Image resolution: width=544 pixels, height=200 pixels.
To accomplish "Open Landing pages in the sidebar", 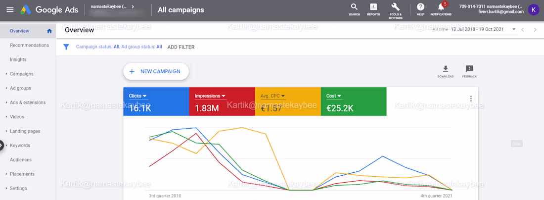I will (25, 131).
